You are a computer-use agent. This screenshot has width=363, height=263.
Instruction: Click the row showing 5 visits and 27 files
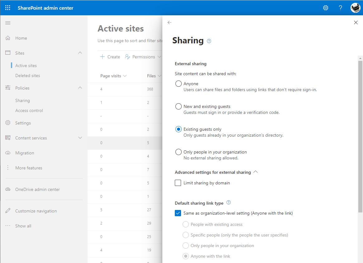[x=125, y=210]
